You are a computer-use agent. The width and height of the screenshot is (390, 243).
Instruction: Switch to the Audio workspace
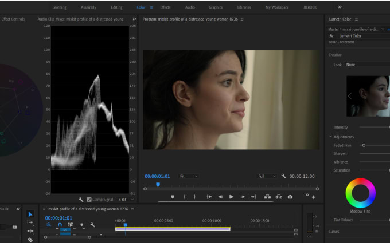[190, 7]
